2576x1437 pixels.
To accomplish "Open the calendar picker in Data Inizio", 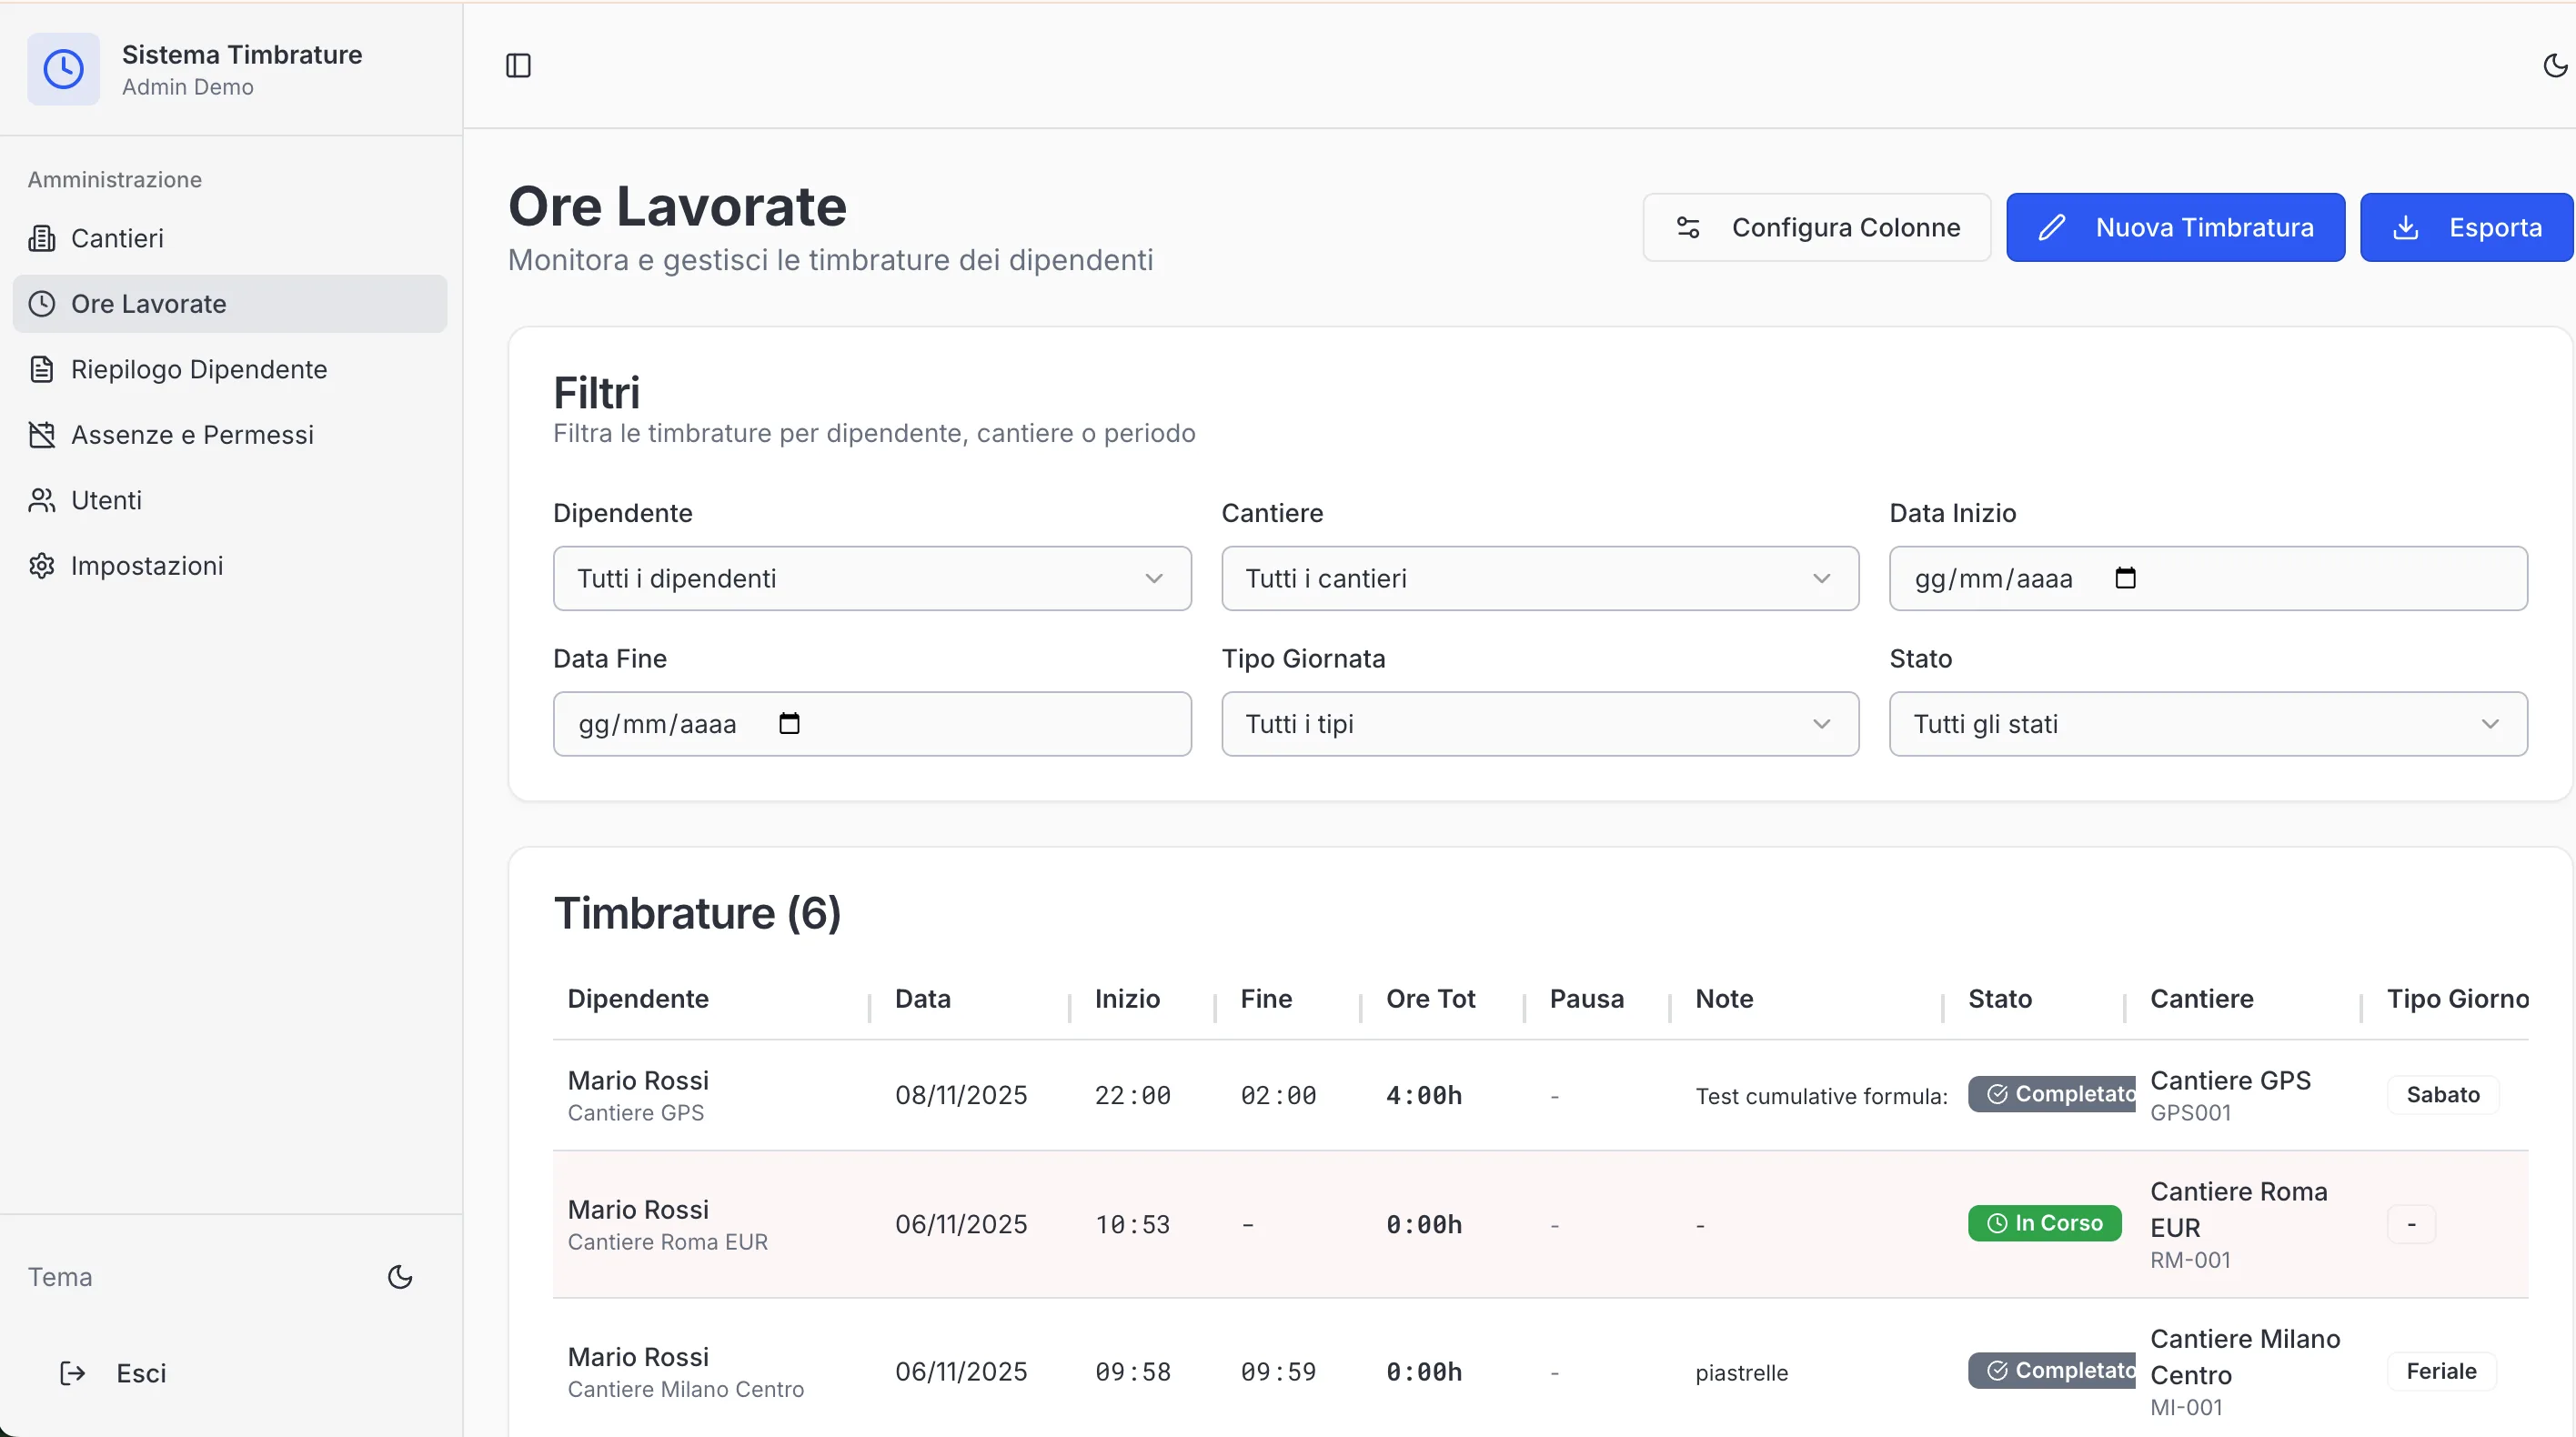I will point(2125,578).
